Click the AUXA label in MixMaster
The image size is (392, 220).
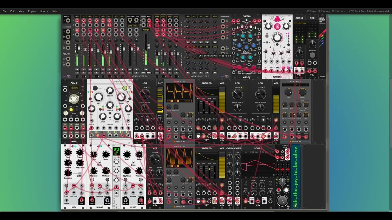(157, 16)
